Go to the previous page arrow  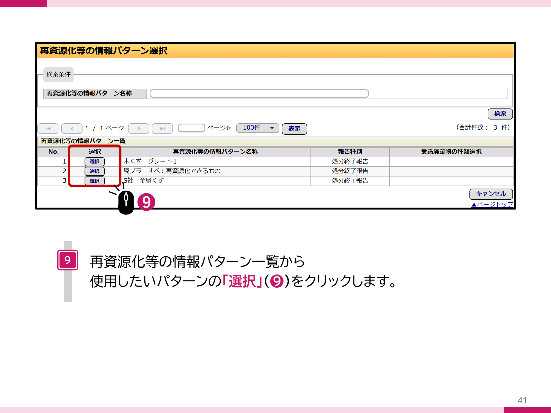point(72,129)
